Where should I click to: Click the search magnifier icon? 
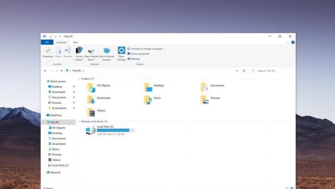[x=253, y=70]
